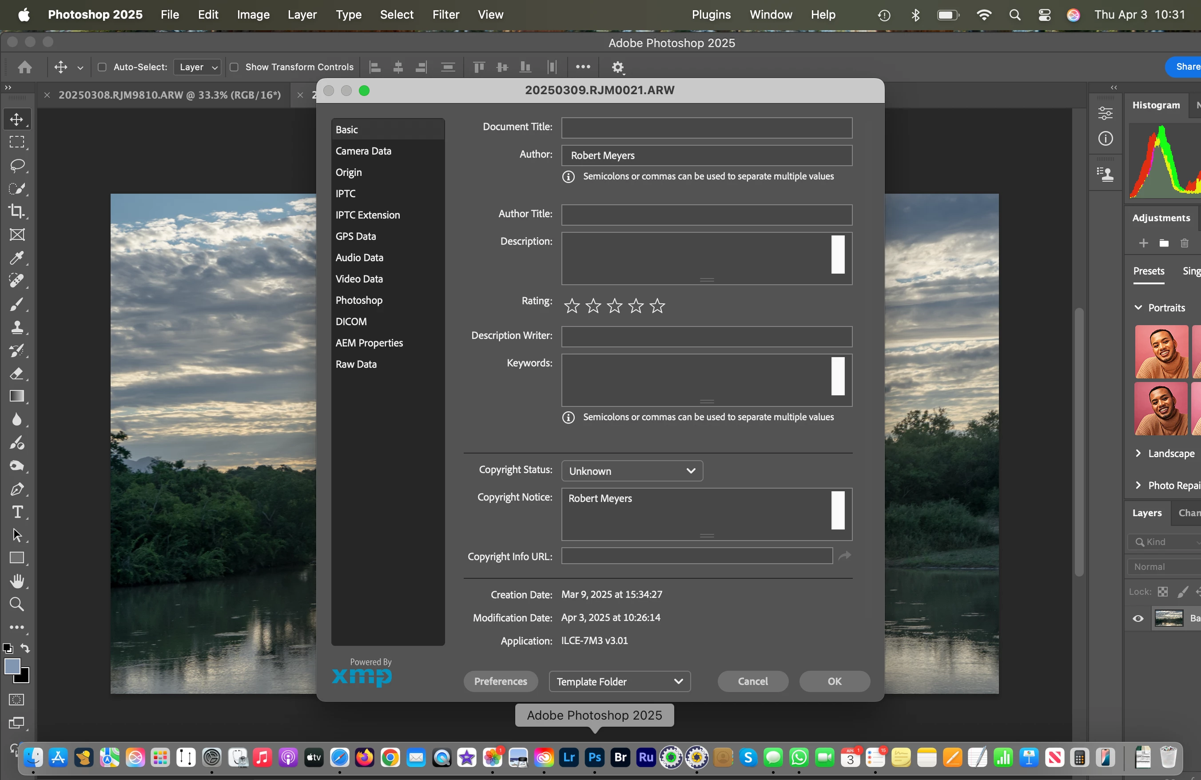Open the Copyright Status dropdown

pyautogui.click(x=632, y=471)
